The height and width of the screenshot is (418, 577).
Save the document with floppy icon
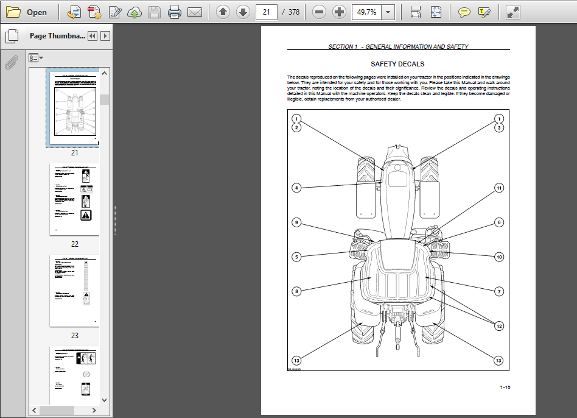pyautogui.click(x=154, y=12)
